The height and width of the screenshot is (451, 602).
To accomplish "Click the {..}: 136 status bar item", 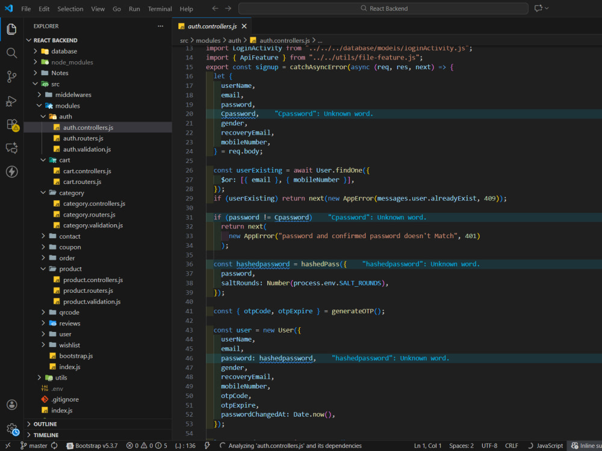I will pyautogui.click(x=185, y=446).
